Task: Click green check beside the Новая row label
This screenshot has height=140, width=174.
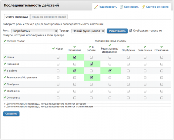Action: coord(5,57)
